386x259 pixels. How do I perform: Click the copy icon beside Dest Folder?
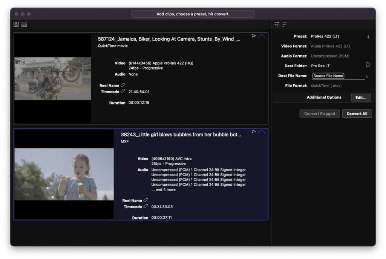point(368,66)
